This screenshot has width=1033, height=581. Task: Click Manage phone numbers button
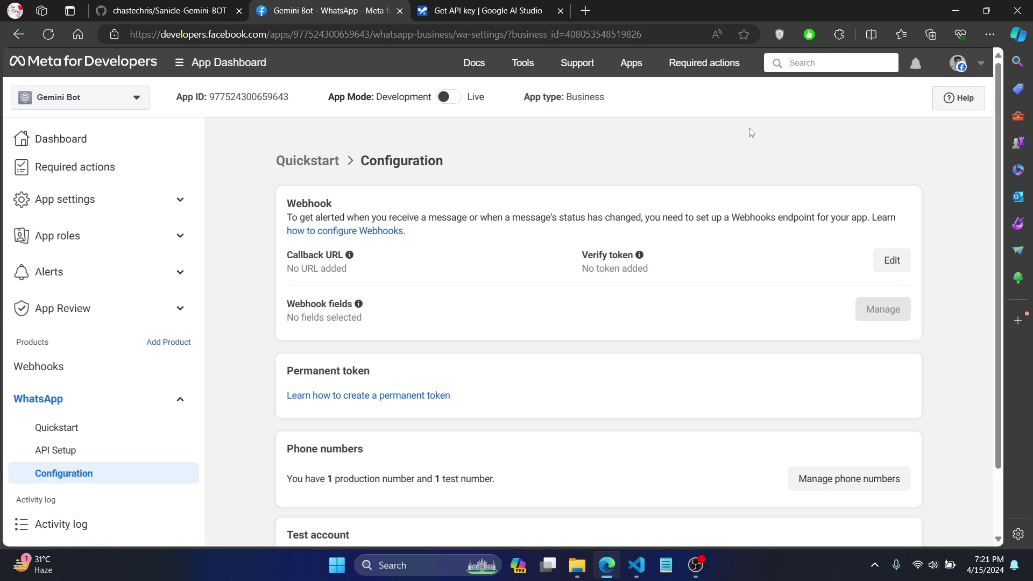coord(848,479)
